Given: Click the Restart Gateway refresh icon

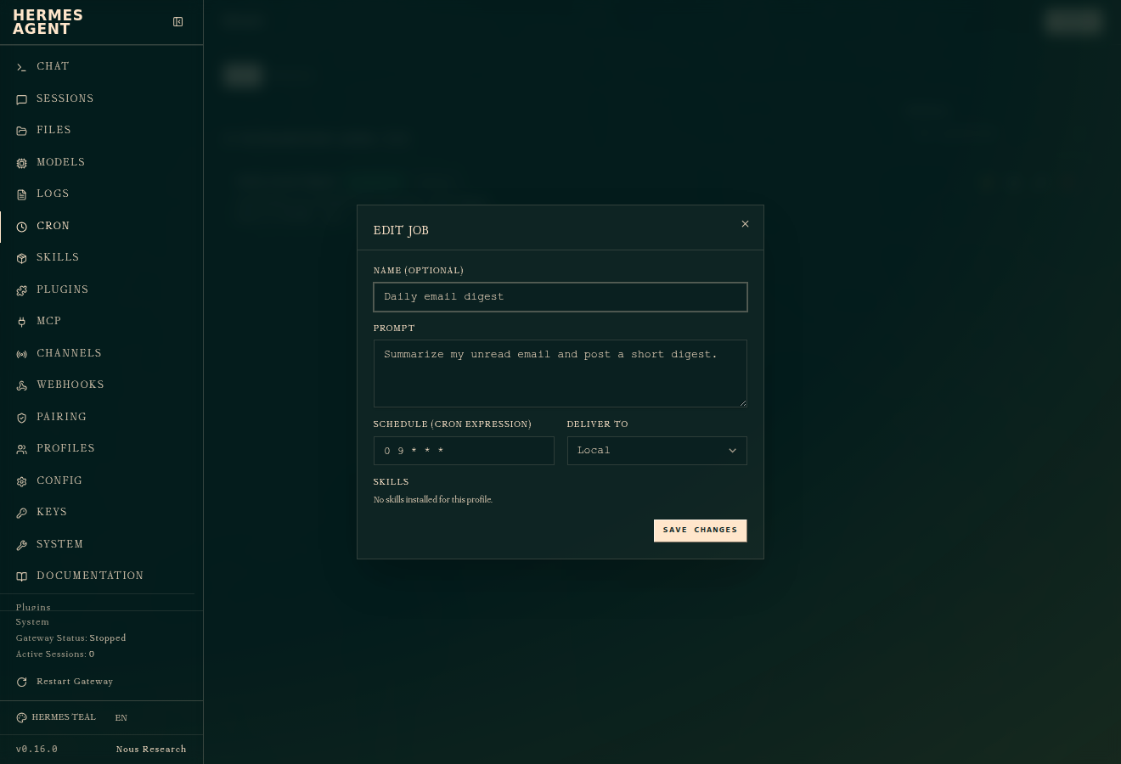Looking at the screenshot, I should (22, 682).
